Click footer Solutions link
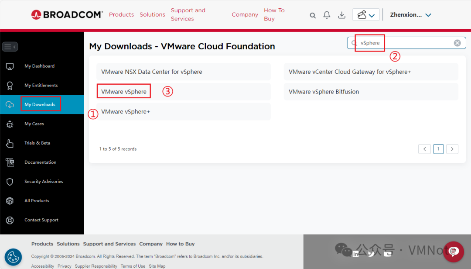The image size is (471, 269). 68,244
